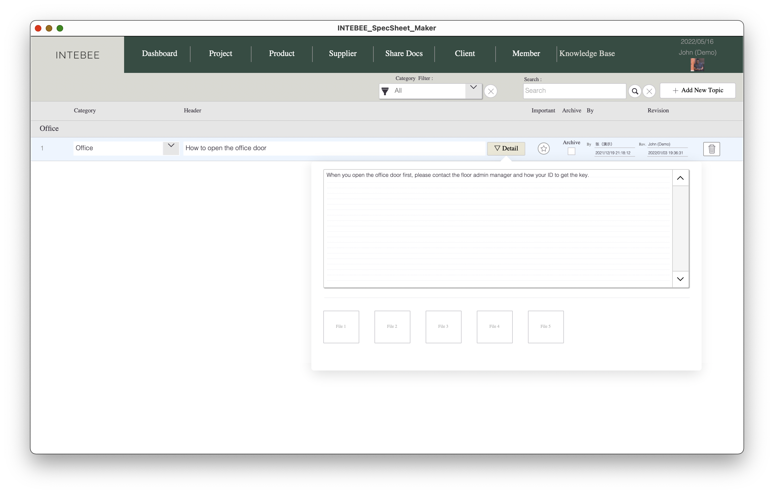Click Add New Topic button
This screenshot has width=774, height=494.
(698, 91)
